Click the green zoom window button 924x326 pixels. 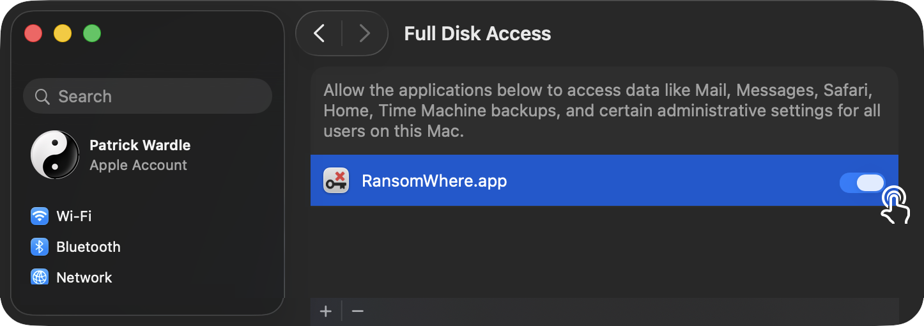[x=92, y=33]
